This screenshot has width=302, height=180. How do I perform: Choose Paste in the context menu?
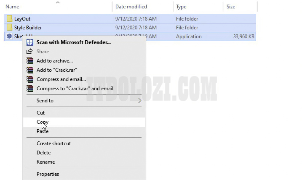pyautogui.click(x=43, y=131)
